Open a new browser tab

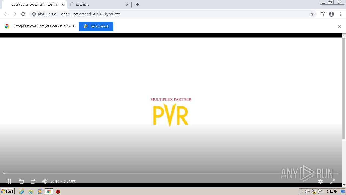[138, 5]
